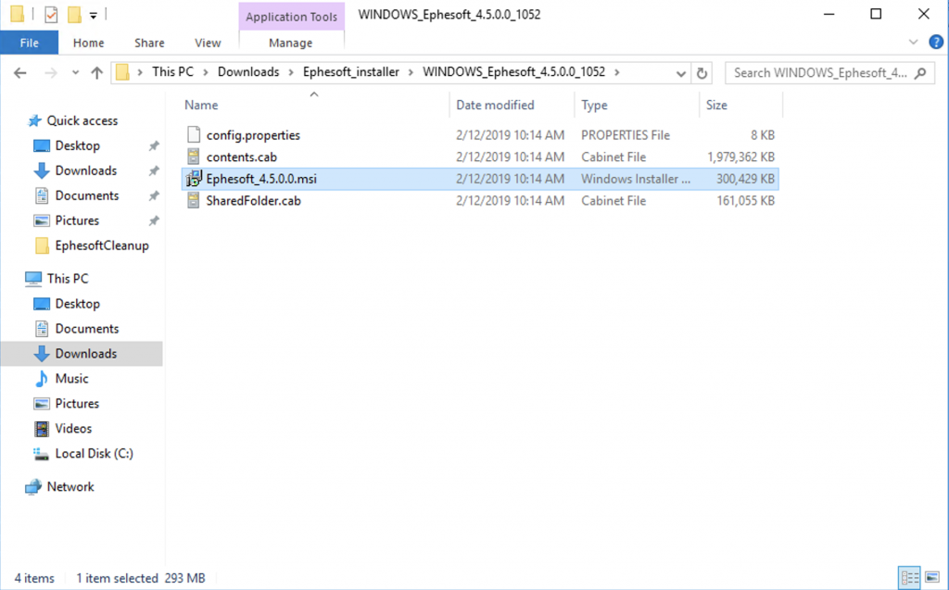Screen dimensions: 949x590
Task: Open the File ribbon tab
Action: [x=29, y=43]
